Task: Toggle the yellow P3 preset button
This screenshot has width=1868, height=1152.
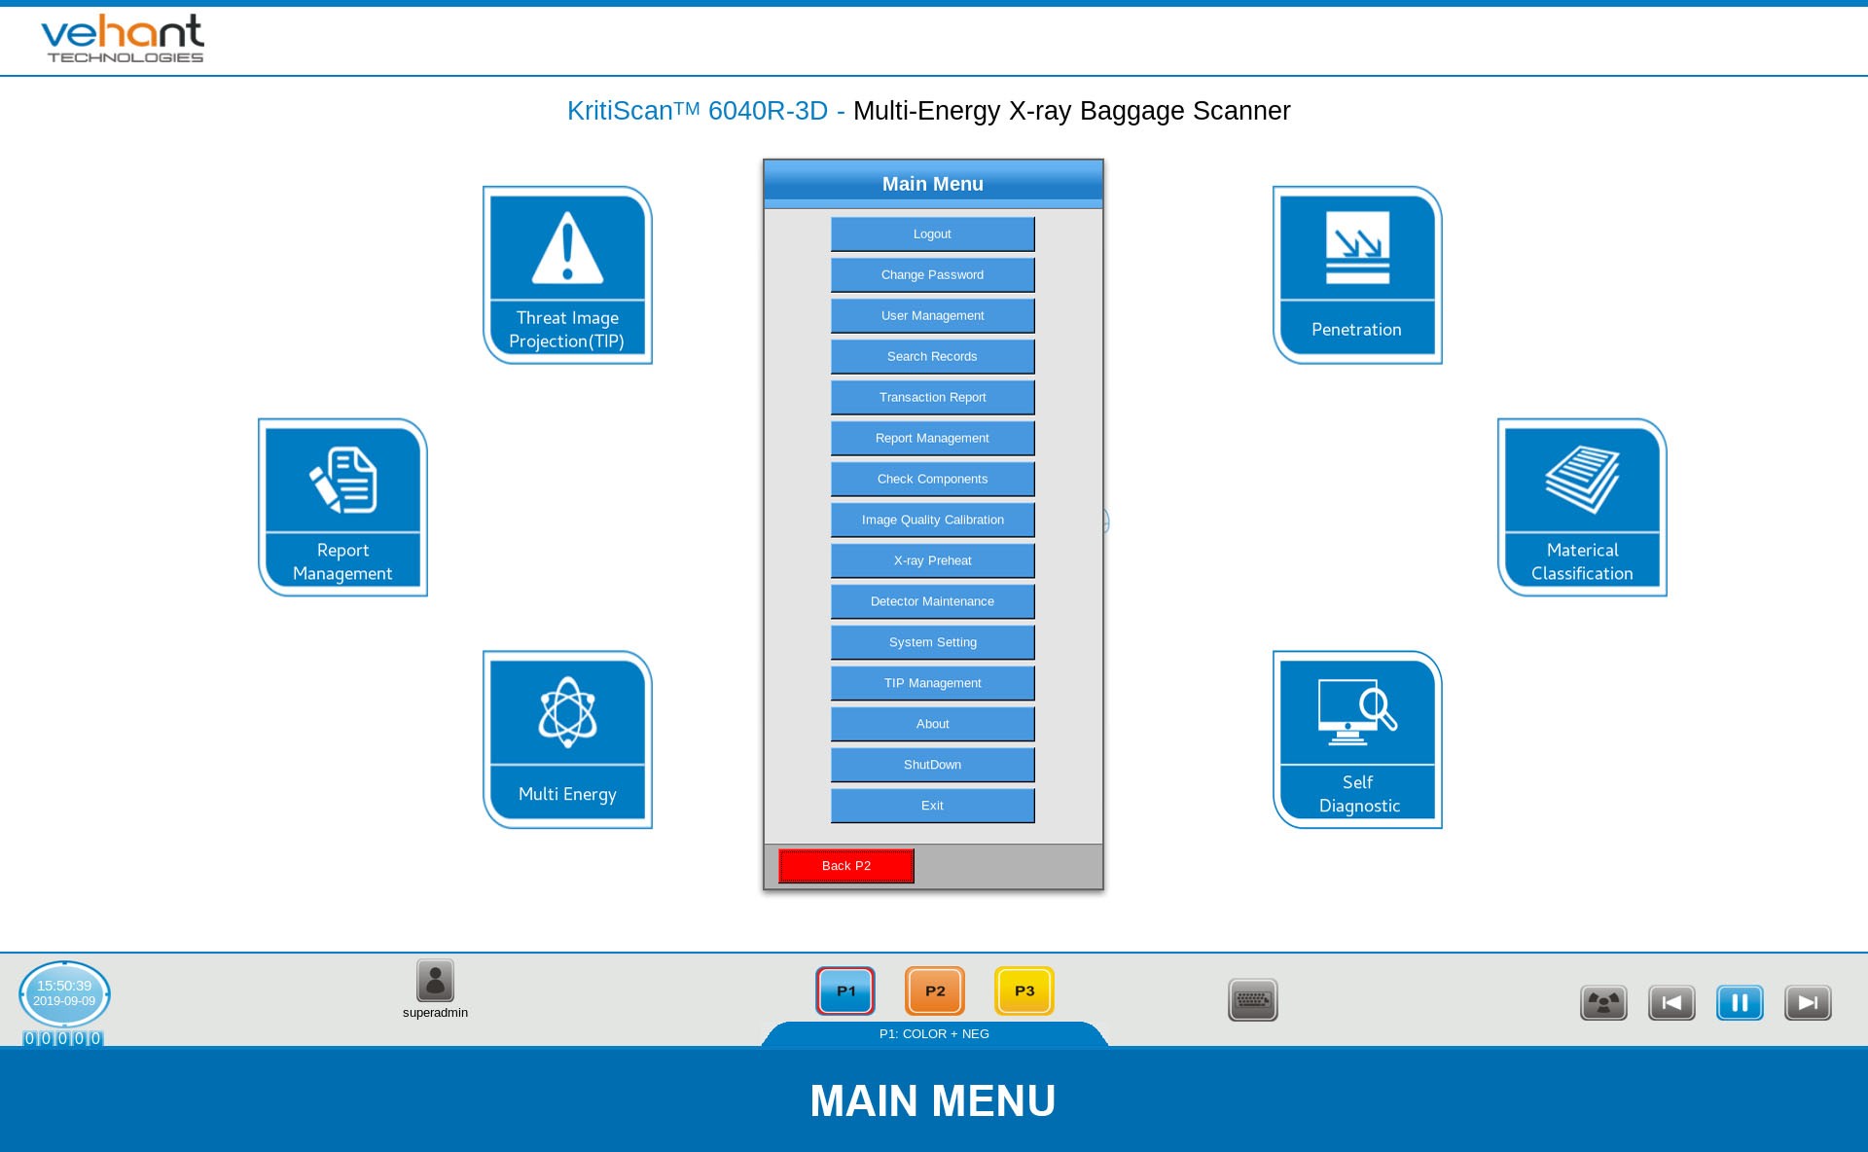Action: click(1024, 990)
